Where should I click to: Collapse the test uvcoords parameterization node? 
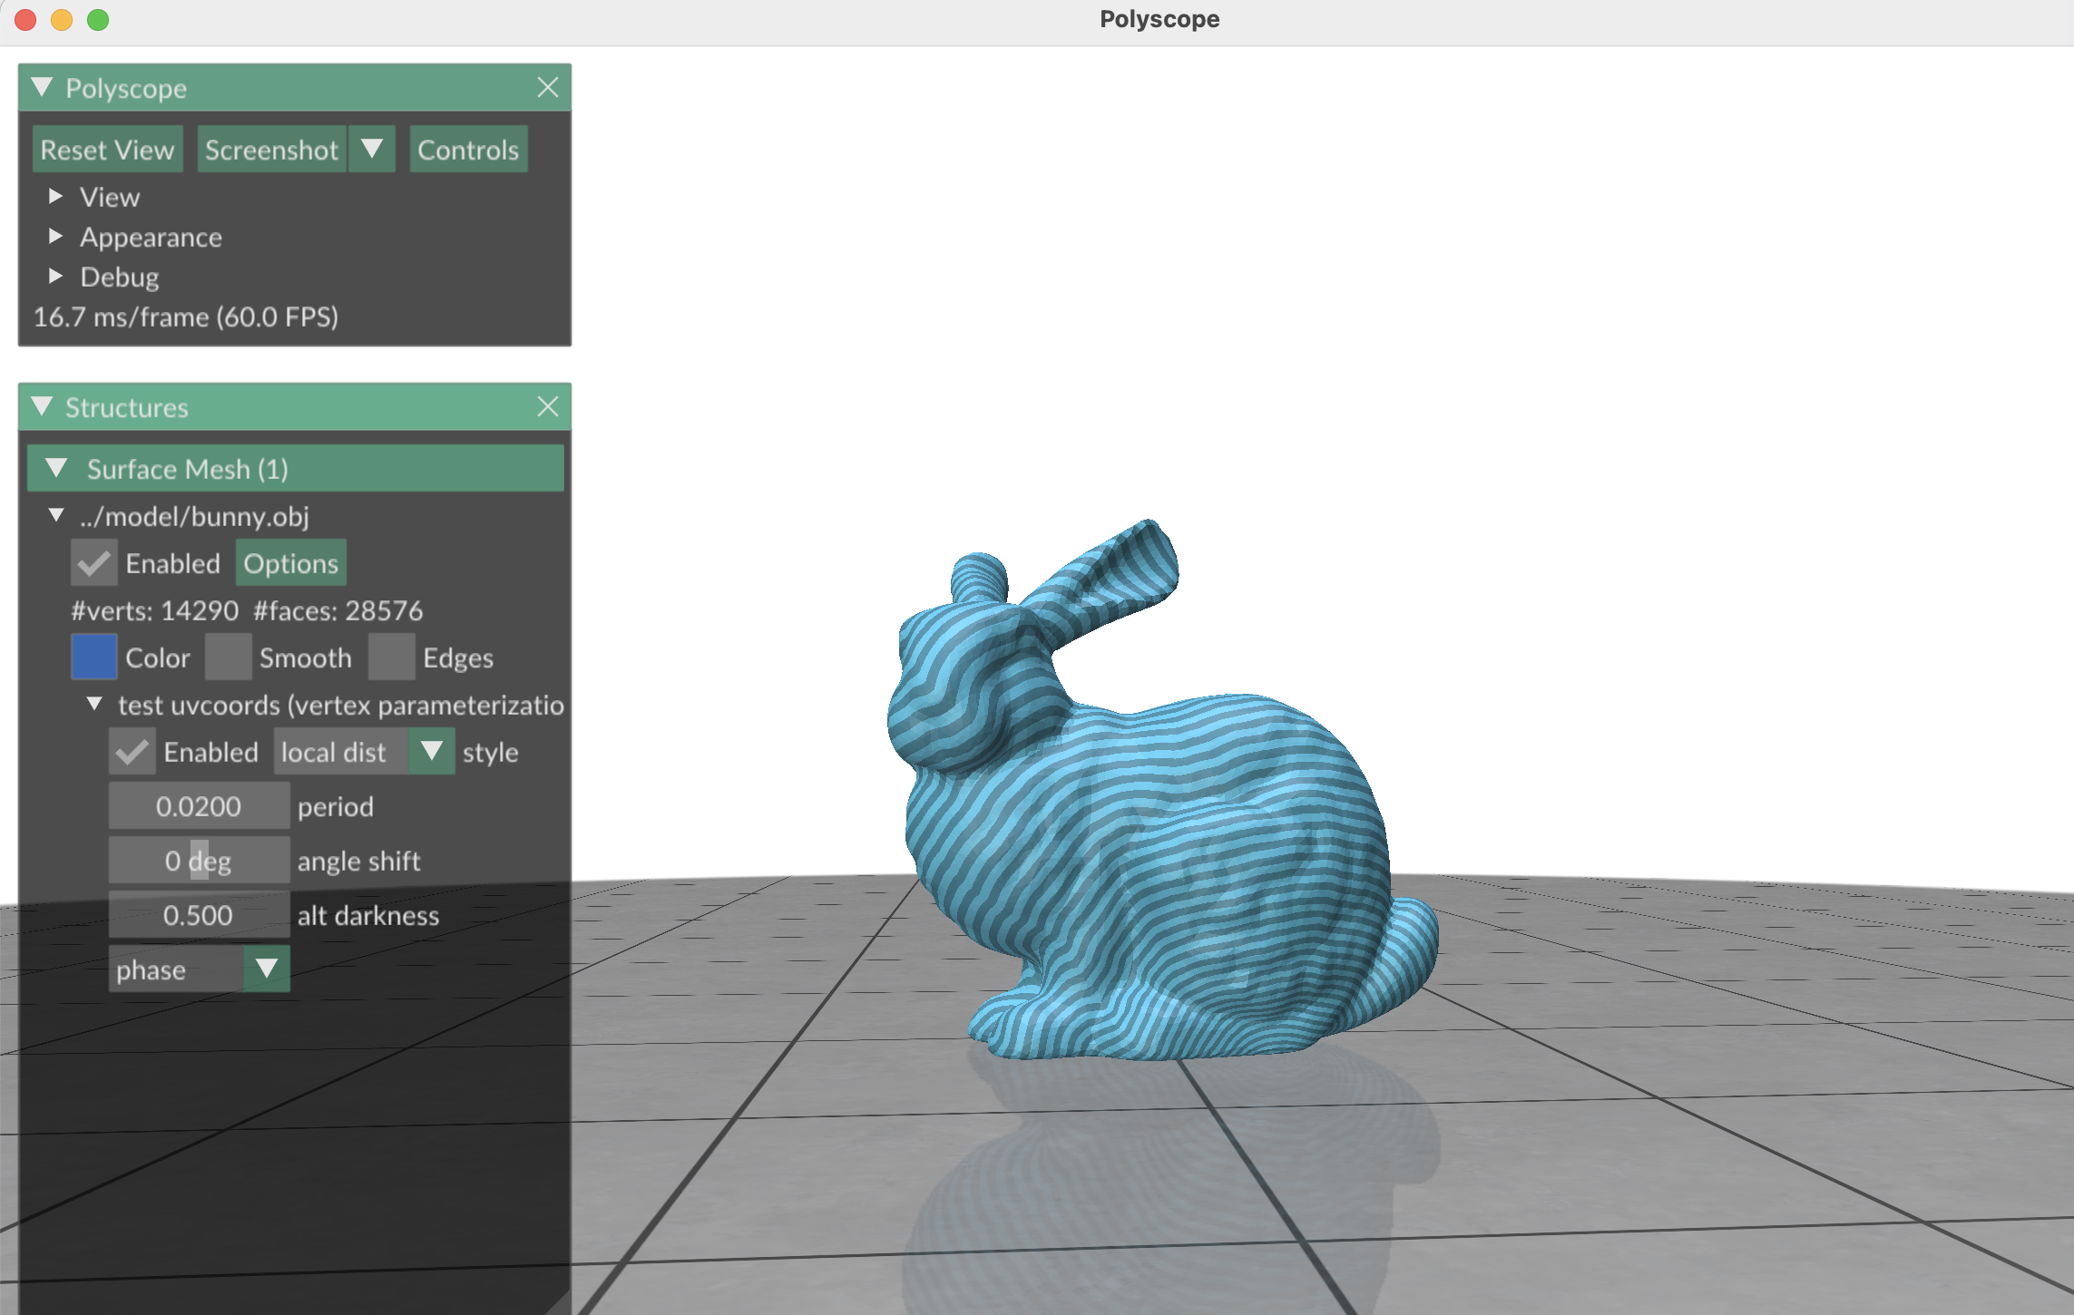click(x=94, y=705)
